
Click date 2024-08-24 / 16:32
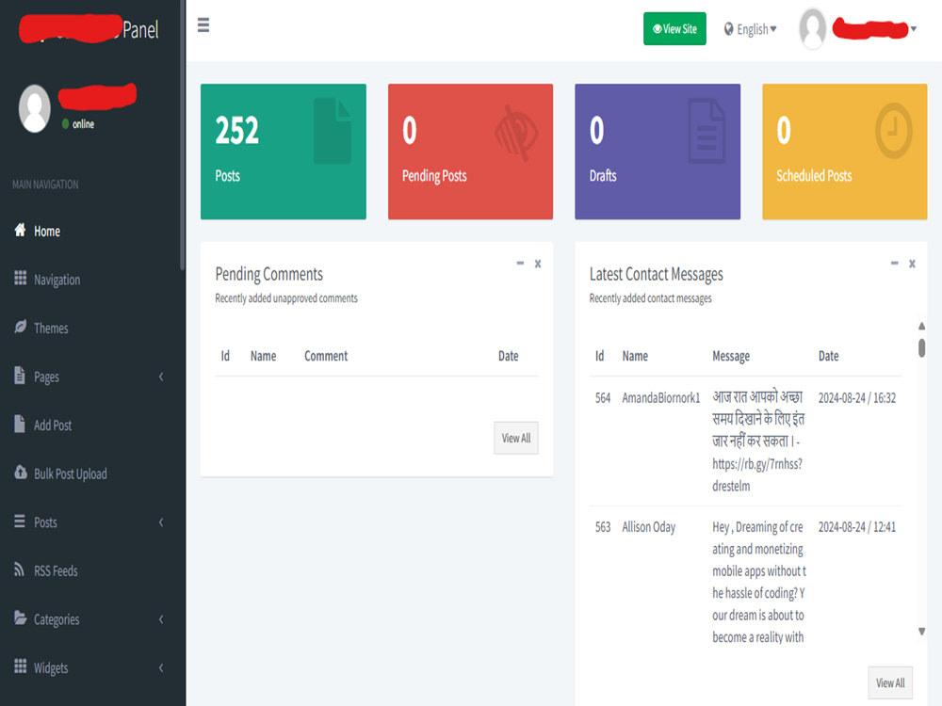[856, 397]
